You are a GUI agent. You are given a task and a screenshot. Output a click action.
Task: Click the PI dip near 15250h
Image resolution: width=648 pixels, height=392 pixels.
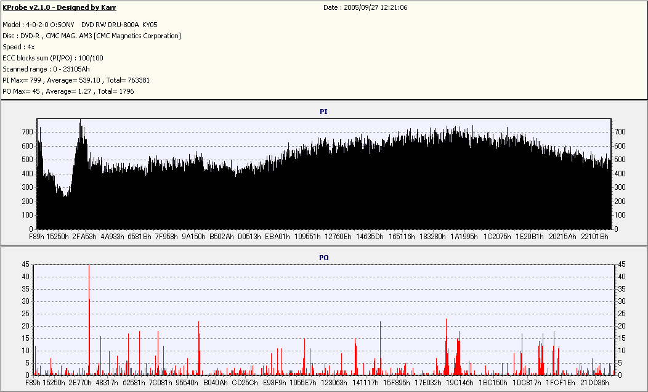[x=65, y=194]
